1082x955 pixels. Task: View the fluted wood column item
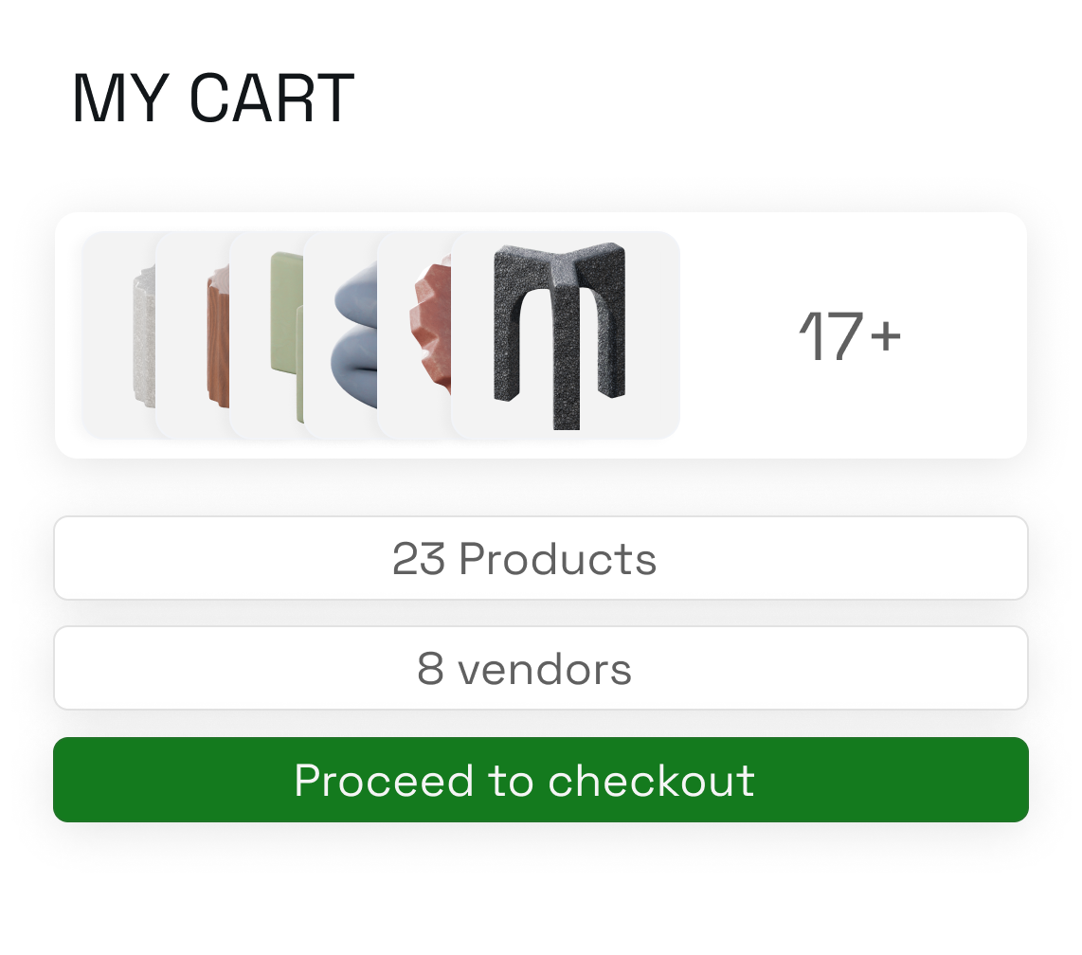(x=192, y=335)
